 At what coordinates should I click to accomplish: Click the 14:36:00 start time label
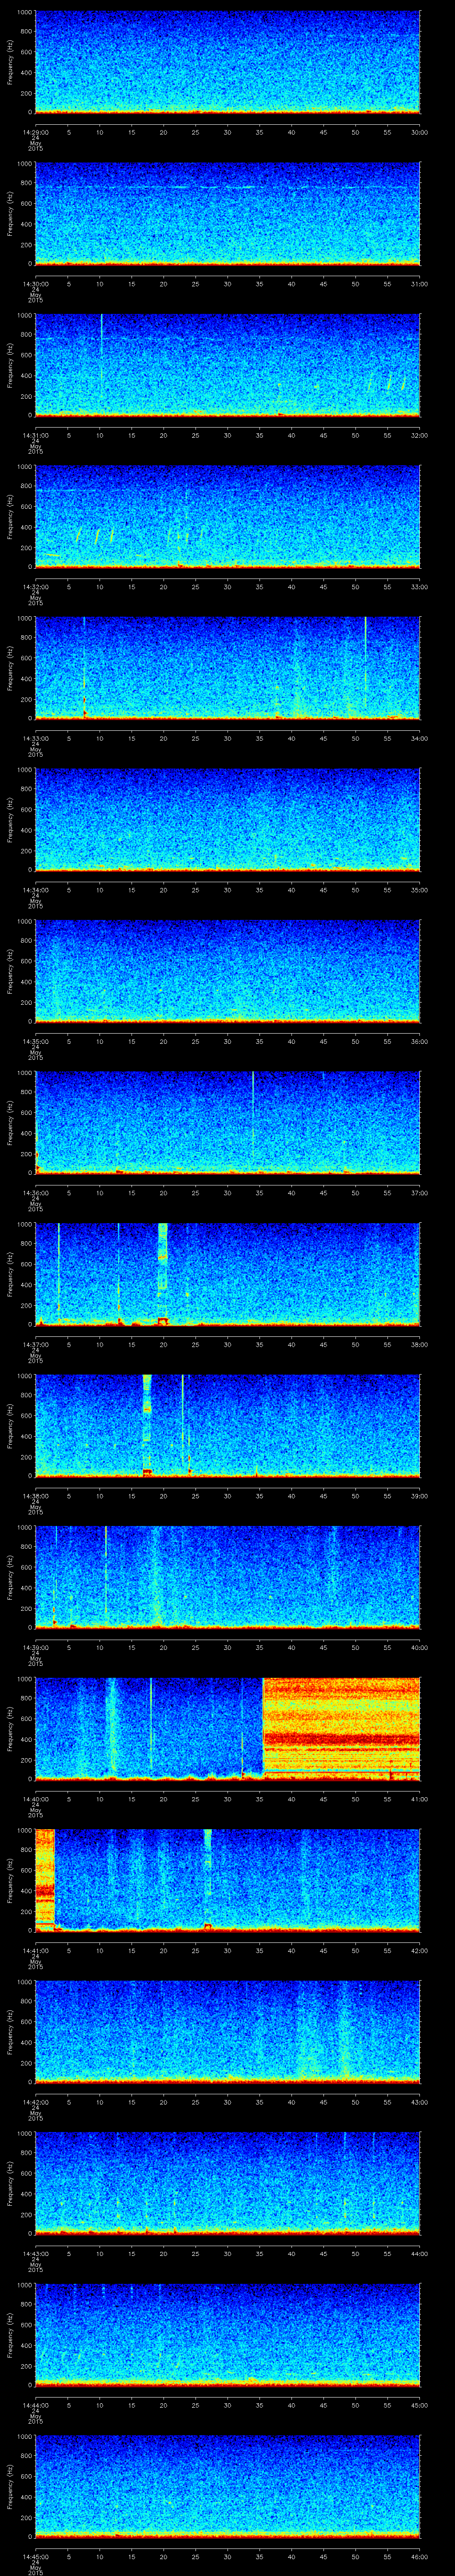click(35, 1193)
